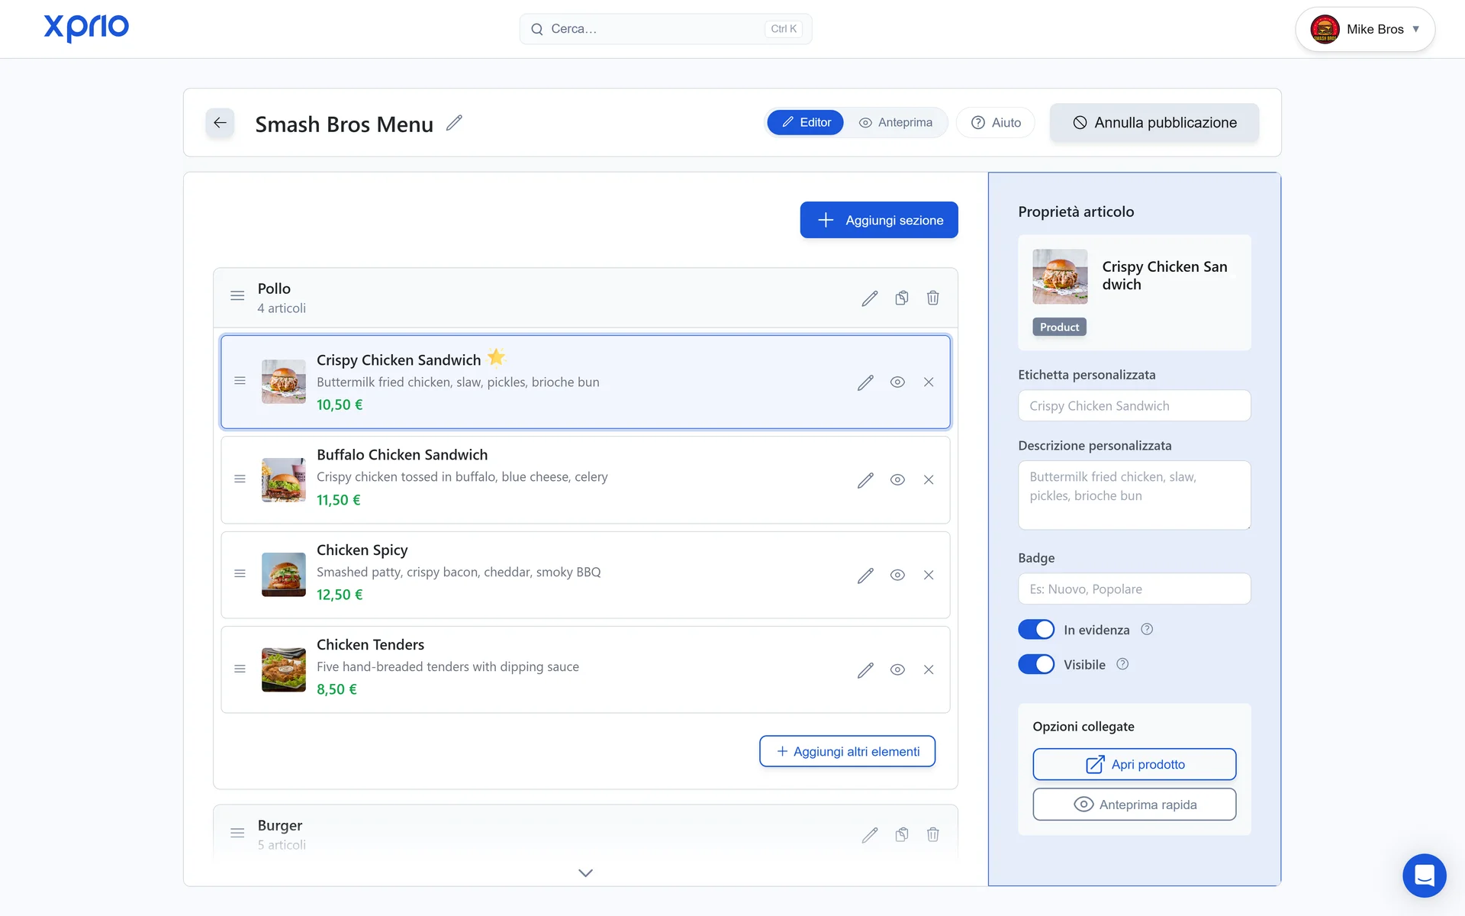This screenshot has height=916, width=1465.
Task: Click the Badge input field
Action: (1135, 589)
